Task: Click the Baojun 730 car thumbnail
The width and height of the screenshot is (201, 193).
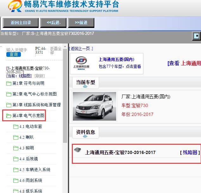Action: (x=94, y=106)
